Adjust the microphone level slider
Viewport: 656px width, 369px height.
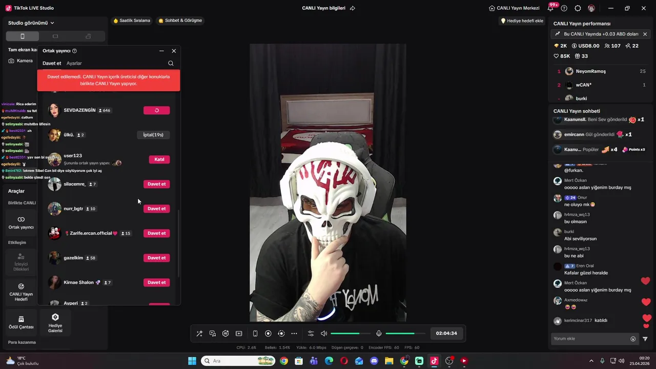[x=406, y=334]
